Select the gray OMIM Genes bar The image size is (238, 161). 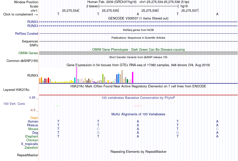pyautogui.click(x=138, y=53)
